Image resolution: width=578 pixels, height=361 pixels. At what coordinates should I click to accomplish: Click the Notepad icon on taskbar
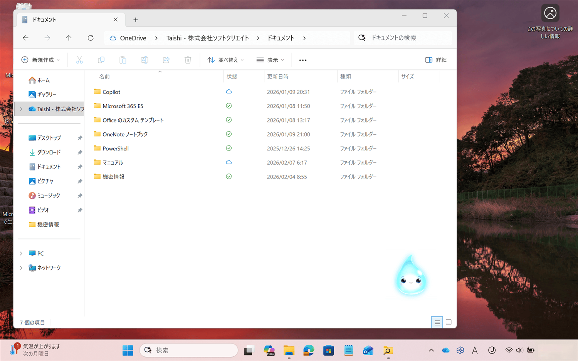click(x=348, y=350)
